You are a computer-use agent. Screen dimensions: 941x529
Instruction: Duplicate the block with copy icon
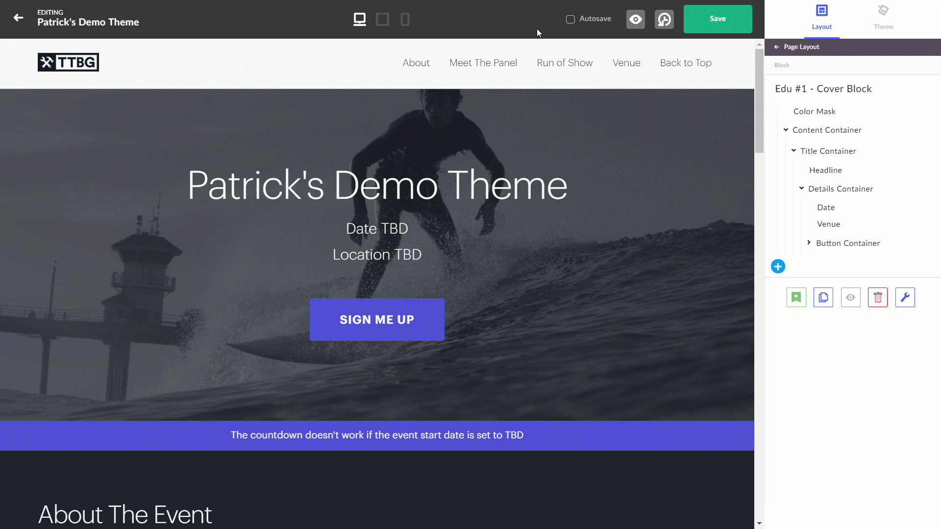(x=823, y=297)
